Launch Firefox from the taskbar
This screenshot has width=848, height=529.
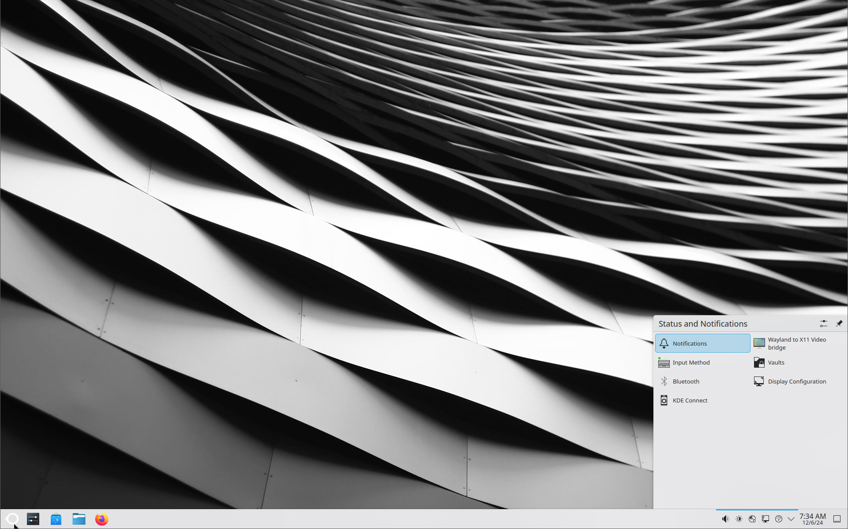[x=101, y=519]
